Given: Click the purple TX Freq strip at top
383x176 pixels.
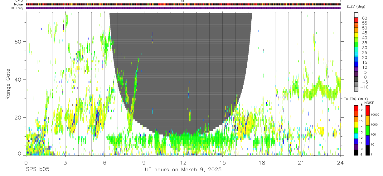Looking at the screenshot, I should [x=183, y=8].
